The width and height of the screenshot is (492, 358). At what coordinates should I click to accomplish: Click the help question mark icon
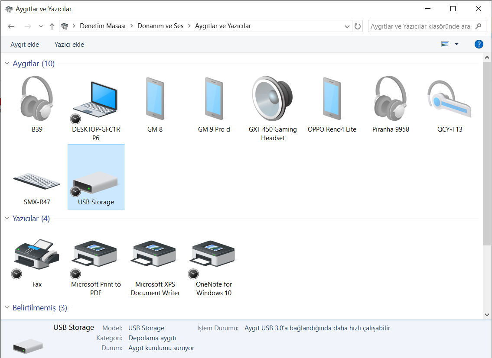[x=479, y=44]
